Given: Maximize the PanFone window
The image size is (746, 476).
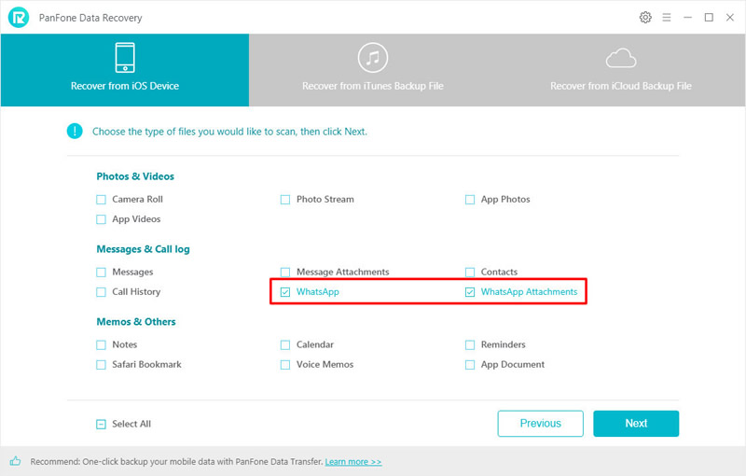Looking at the screenshot, I should point(709,18).
